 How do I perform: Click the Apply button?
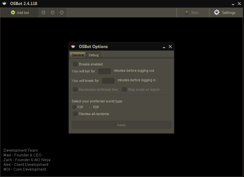[x=121, y=125]
